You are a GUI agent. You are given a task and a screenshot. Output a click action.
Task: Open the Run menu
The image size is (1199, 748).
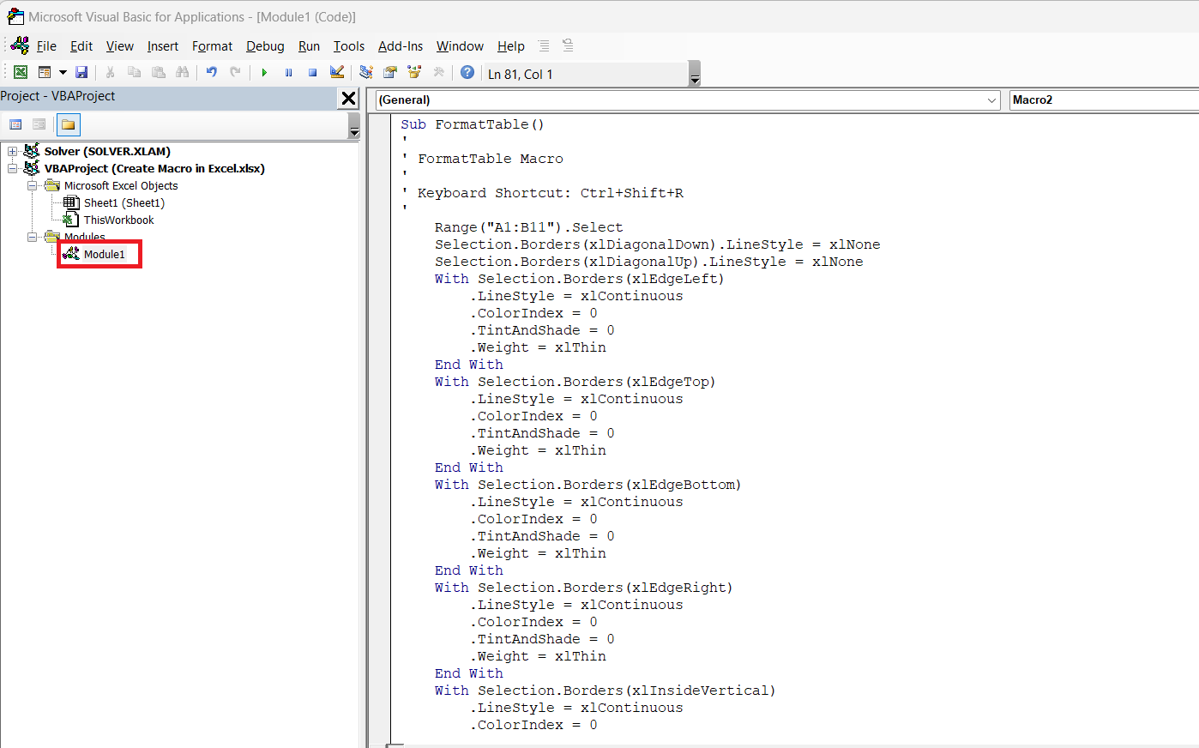click(309, 46)
